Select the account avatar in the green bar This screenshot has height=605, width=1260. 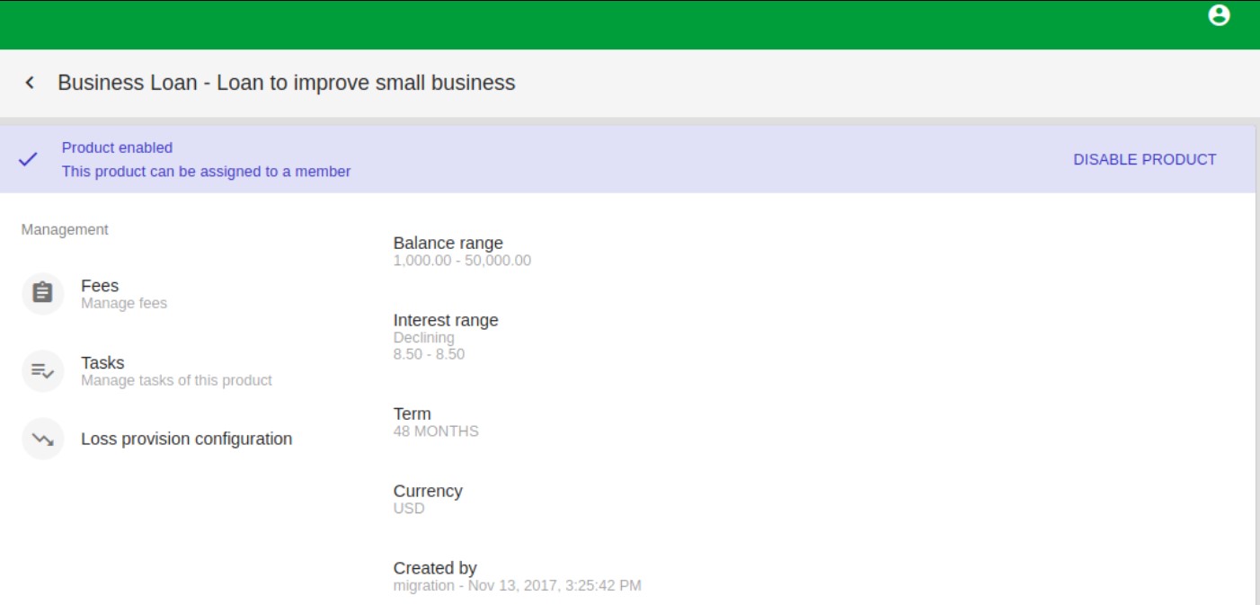(1220, 15)
